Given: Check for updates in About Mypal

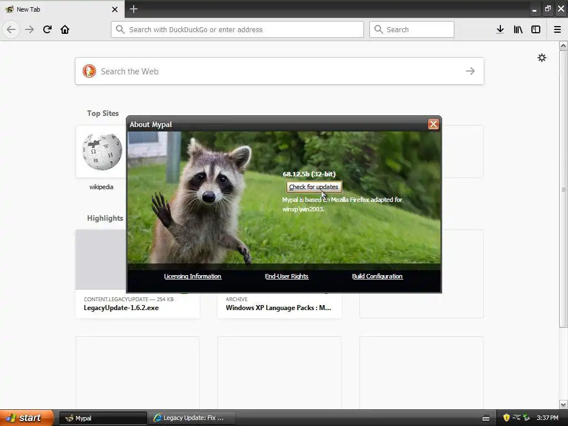Looking at the screenshot, I should 314,187.
